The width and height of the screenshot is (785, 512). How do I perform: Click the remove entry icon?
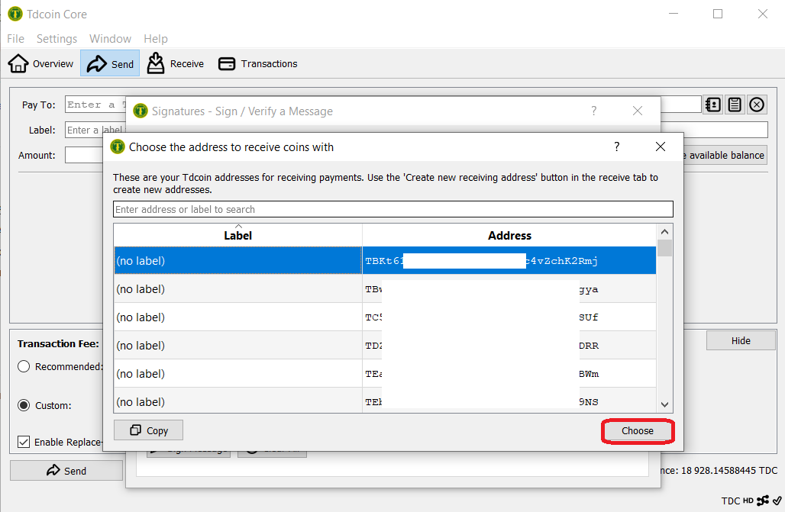(757, 105)
